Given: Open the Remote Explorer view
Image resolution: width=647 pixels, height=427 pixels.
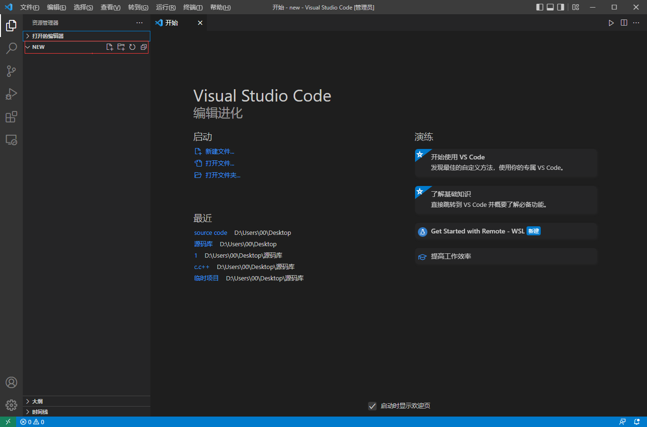Looking at the screenshot, I should (11, 139).
